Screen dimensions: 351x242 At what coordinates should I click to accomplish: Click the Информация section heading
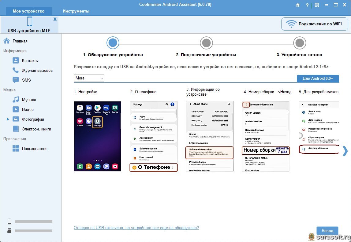point(15,51)
